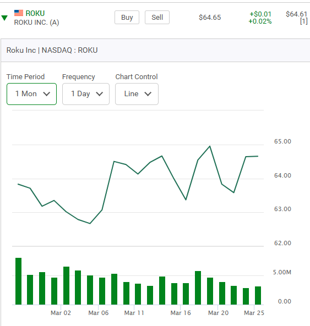This screenshot has height=326, width=310.
Task: Click the 65.00 price axis label
Action: coord(282,141)
